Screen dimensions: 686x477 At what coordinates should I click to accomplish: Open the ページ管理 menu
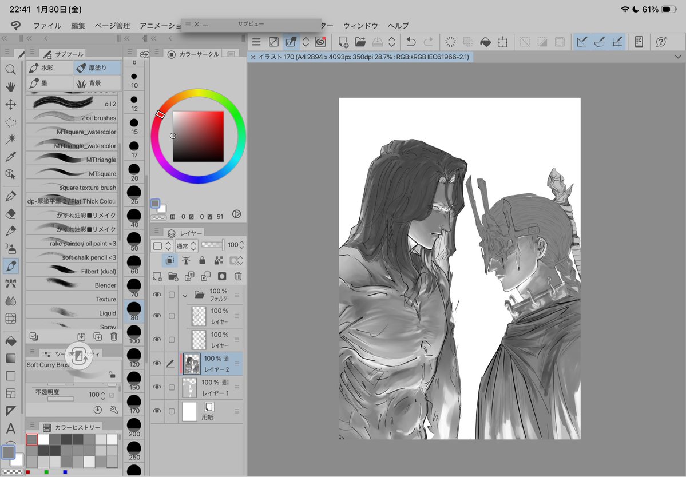pos(113,26)
